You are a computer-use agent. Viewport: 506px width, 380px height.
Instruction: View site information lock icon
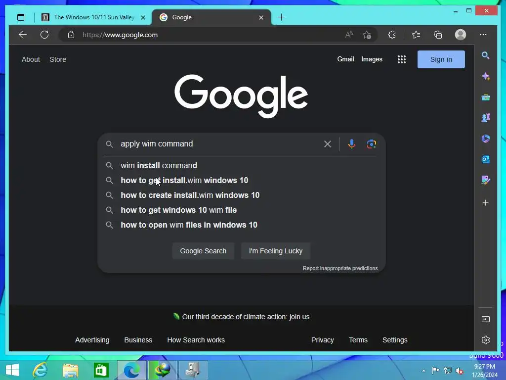71,35
